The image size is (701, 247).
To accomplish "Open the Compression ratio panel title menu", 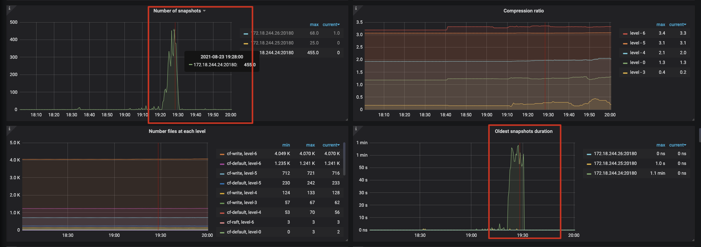I will (x=523, y=11).
